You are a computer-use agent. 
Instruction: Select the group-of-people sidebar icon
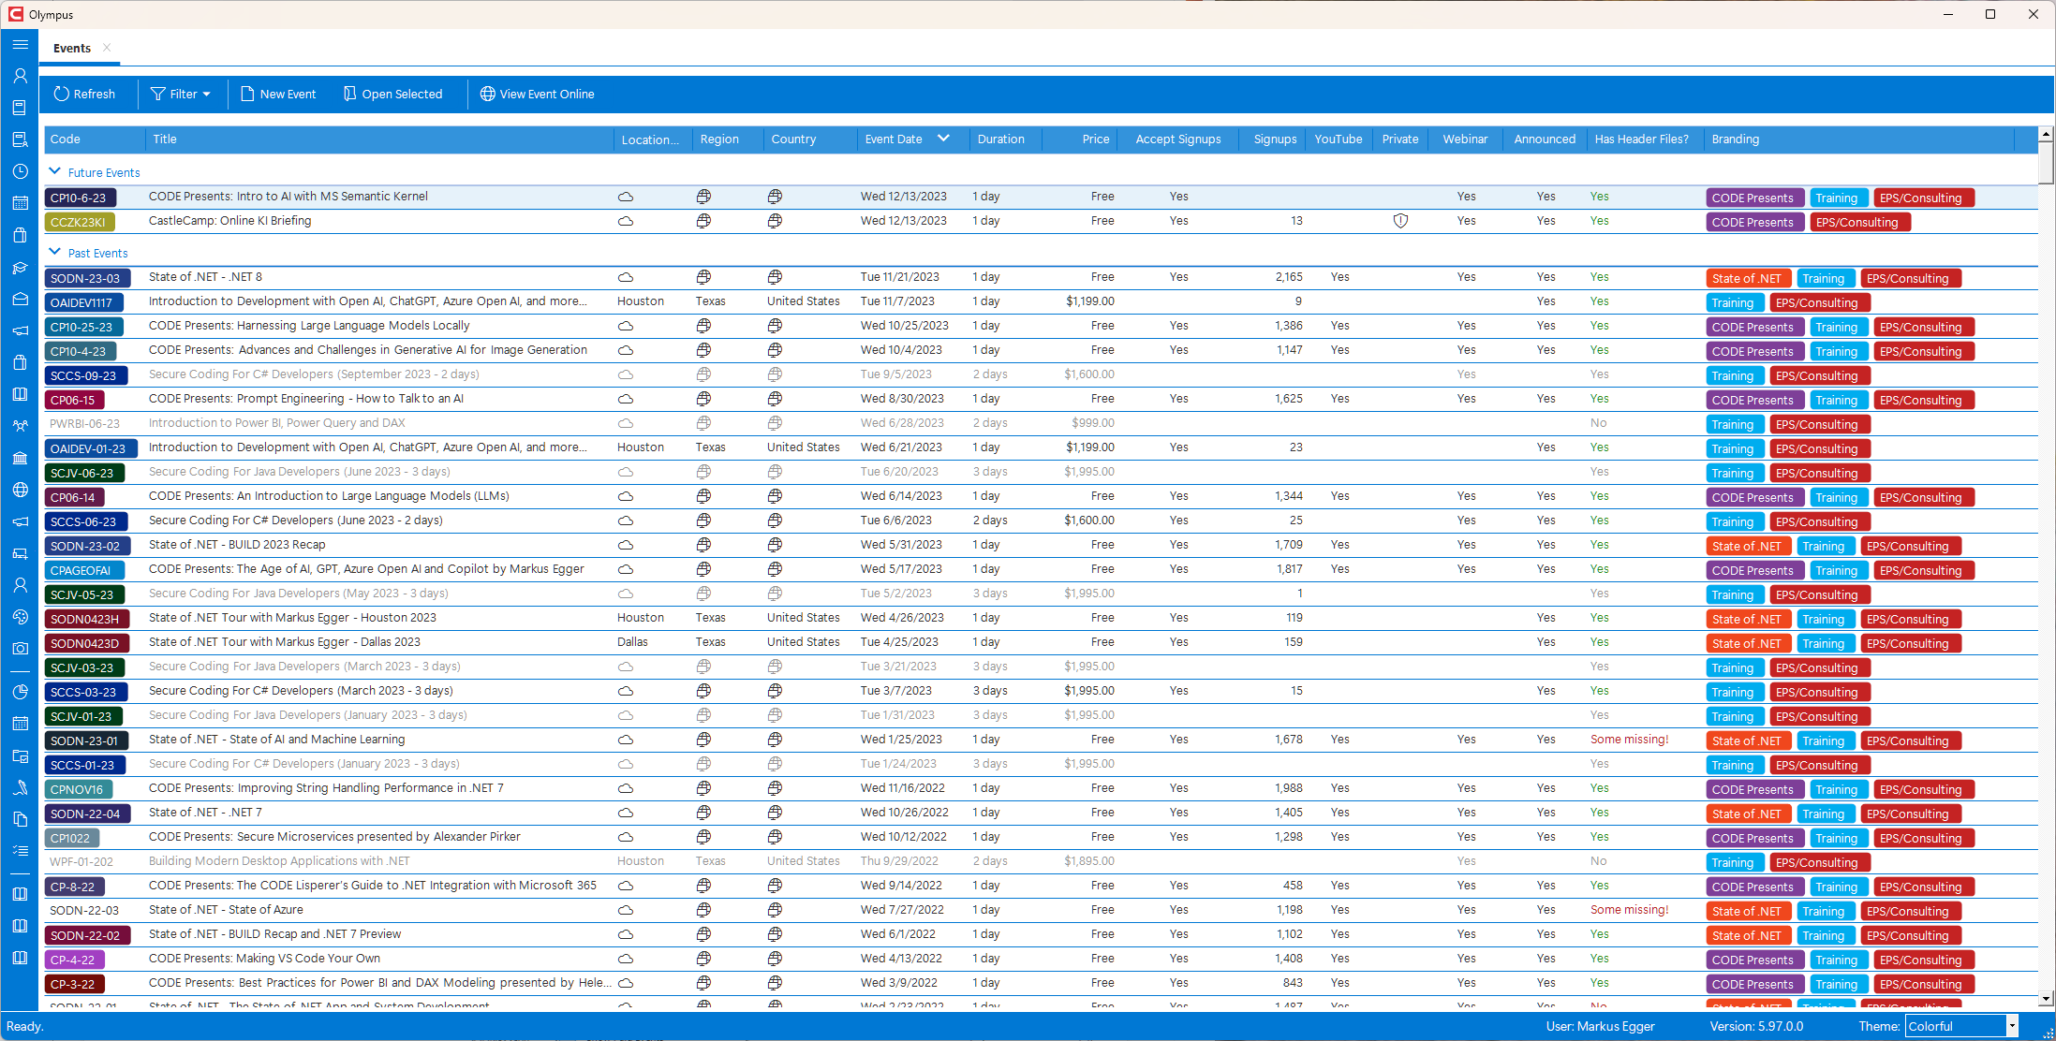click(x=20, y=426)
